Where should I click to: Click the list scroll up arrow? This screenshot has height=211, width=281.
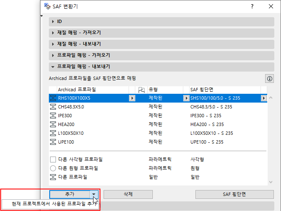pyautogui.click(x=271, y=98)
